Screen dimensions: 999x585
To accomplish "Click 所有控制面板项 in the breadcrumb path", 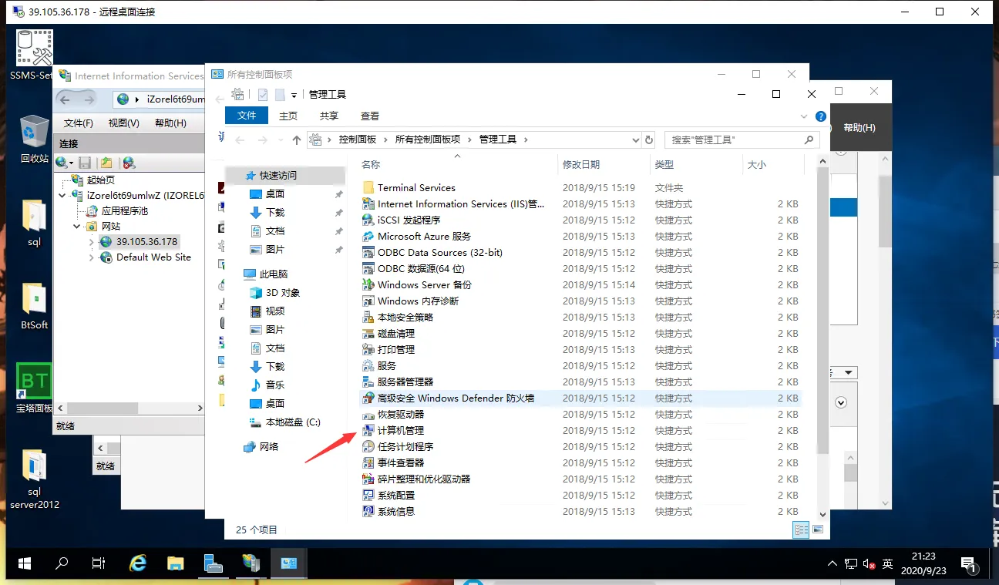I will 427,140.
